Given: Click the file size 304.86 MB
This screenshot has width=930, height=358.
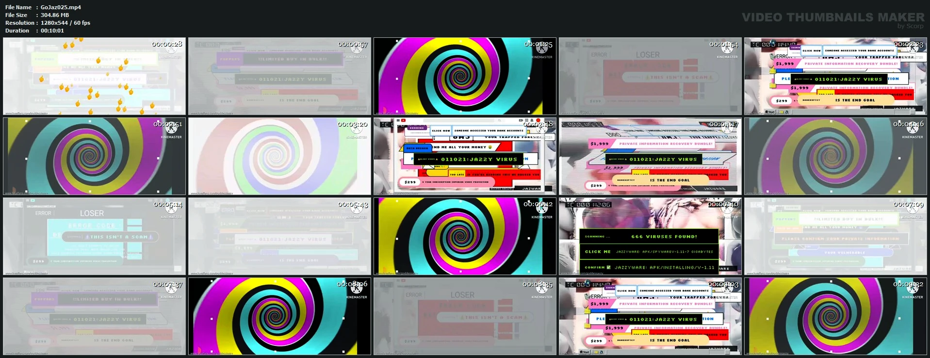Looking at the screenshot, I should [55, 15].
